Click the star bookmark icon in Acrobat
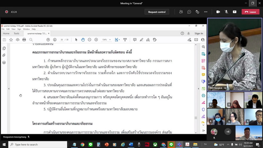This screenshot has width=263, height=148. point(11,40)
